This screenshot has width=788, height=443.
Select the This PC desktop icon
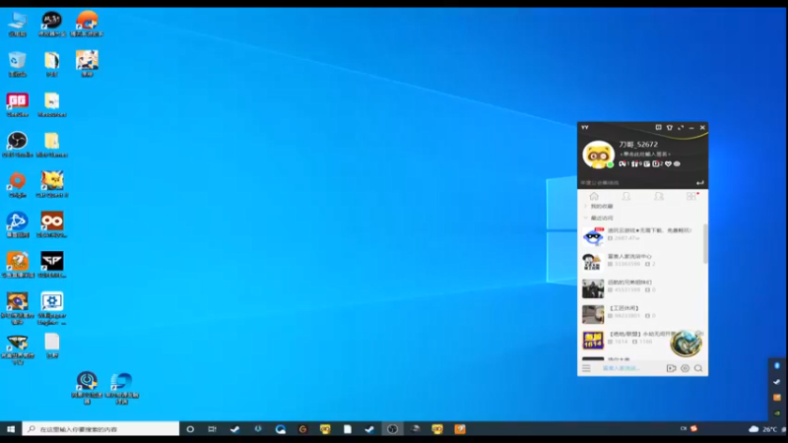coord(18,24)
